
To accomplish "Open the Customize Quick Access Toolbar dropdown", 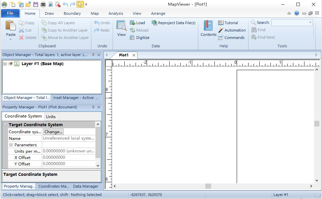I will (x=86, y=4).
